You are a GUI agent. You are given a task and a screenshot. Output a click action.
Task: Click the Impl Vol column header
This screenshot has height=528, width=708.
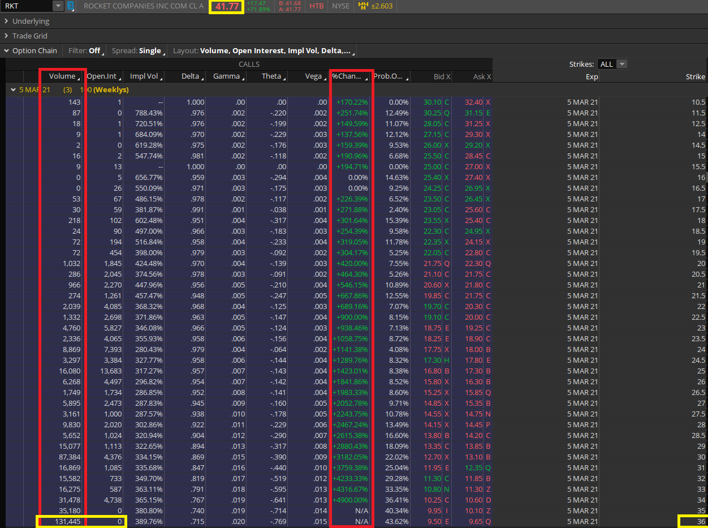144,76
